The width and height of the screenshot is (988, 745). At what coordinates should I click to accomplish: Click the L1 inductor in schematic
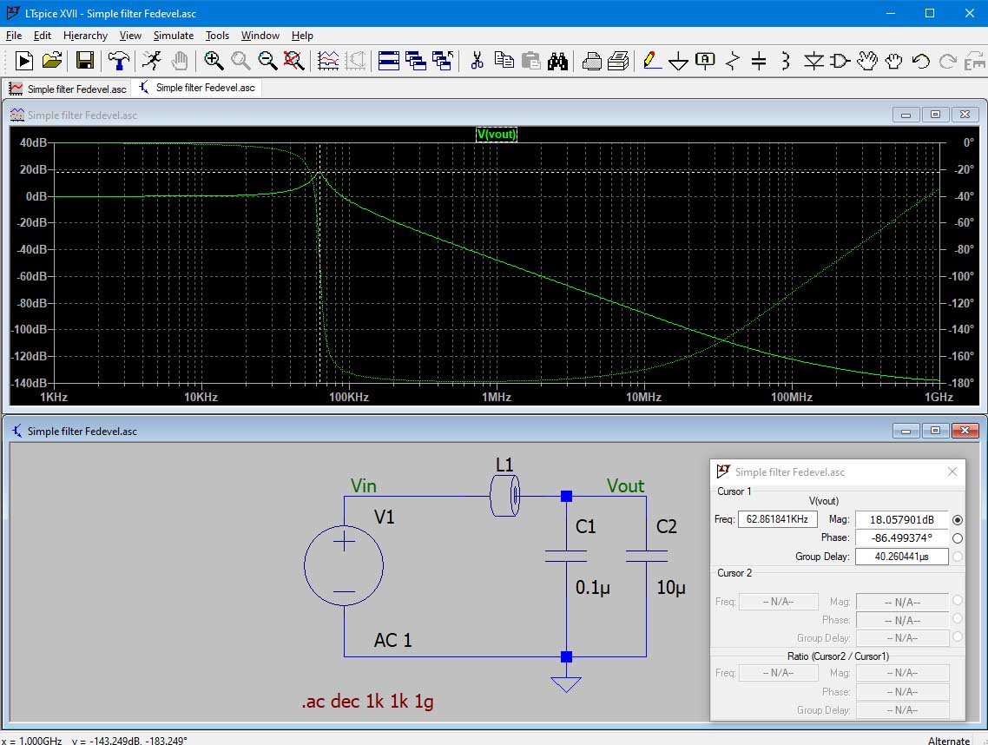[504, 498]
